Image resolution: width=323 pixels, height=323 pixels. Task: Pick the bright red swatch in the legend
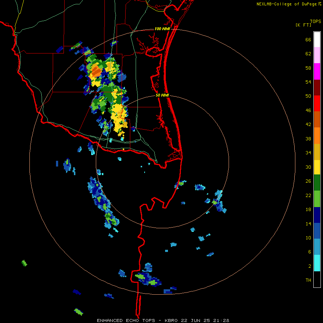[x=317, y=103]
